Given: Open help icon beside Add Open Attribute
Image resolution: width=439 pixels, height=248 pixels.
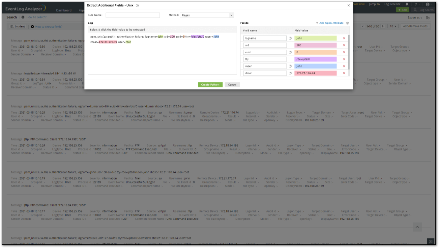Looking at the screenshot, I should [x=347, y=23].
